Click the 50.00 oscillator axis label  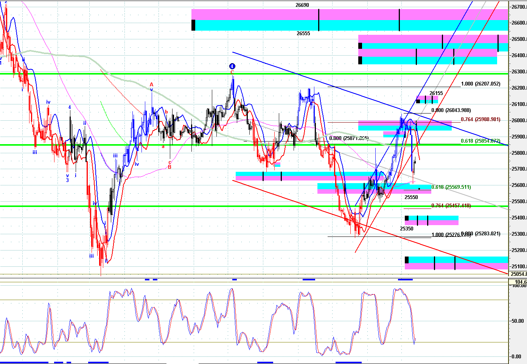coord(518,321)
